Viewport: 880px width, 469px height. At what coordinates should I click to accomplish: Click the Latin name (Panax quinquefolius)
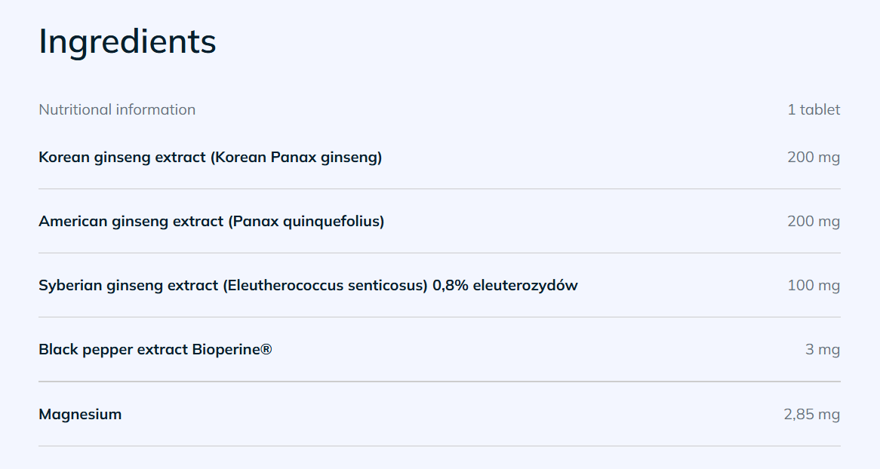(x=306, y=222)
